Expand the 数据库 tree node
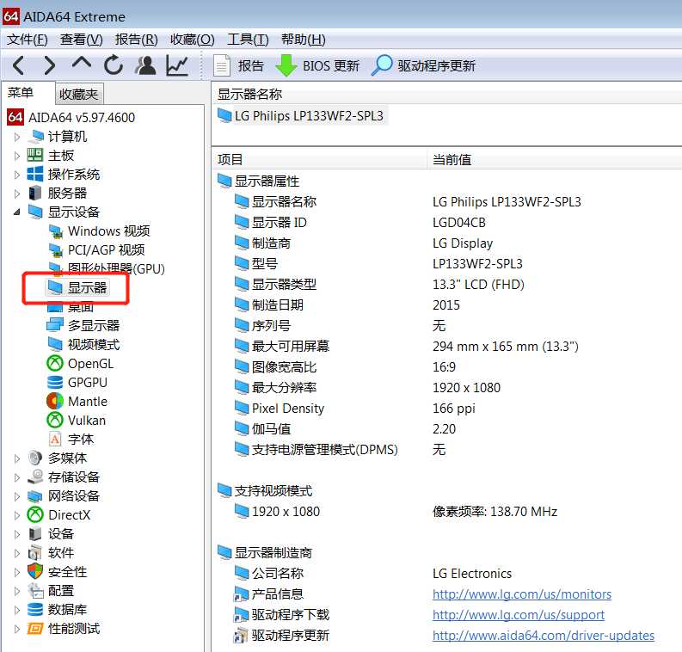This screenshot has height=652, width=682. (17, 610)
